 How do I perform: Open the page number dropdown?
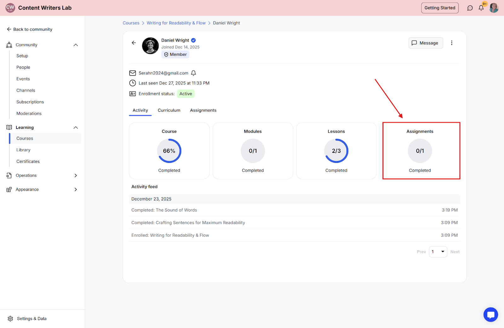click(438, 252)
